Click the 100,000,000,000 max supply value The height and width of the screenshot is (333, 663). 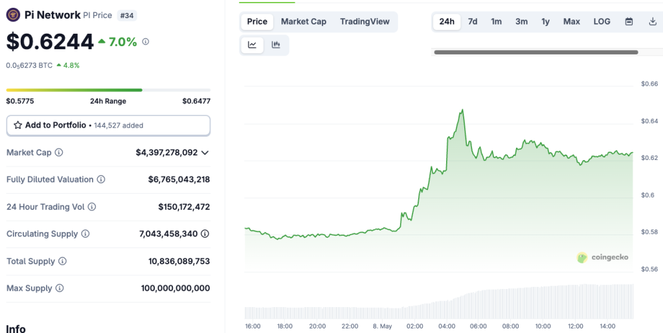pos(175,288)
